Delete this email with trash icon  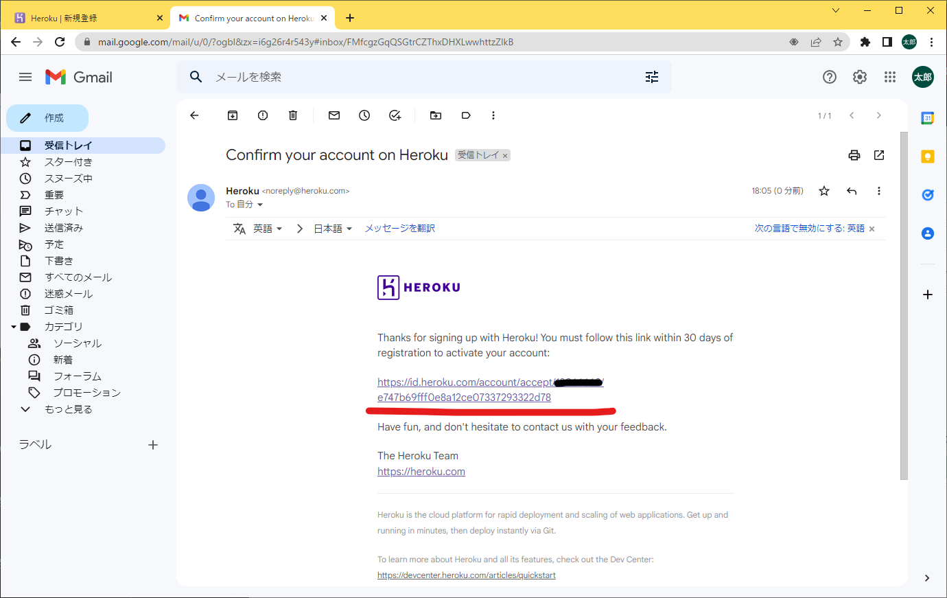[x=293, y=115]
